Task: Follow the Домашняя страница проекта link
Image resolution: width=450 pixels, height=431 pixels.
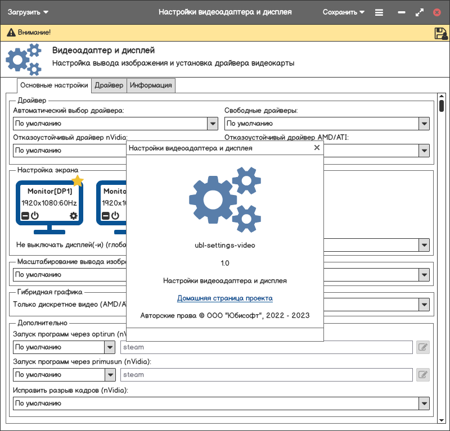Action: 225,298
